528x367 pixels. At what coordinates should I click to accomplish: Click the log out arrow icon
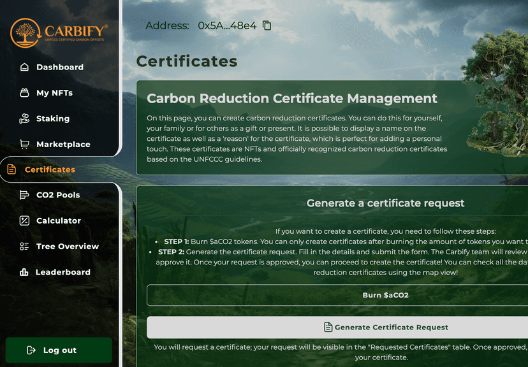click(x=31, y=350)
